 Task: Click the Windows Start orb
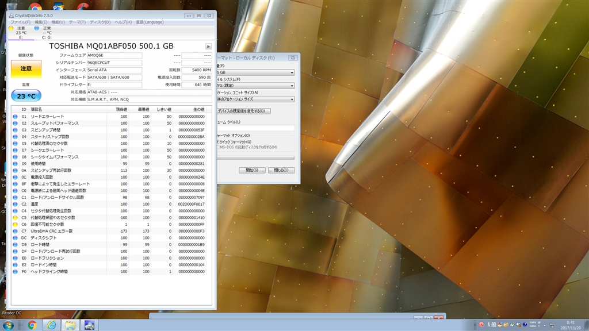pyautogui.click(x=10, y=325)
